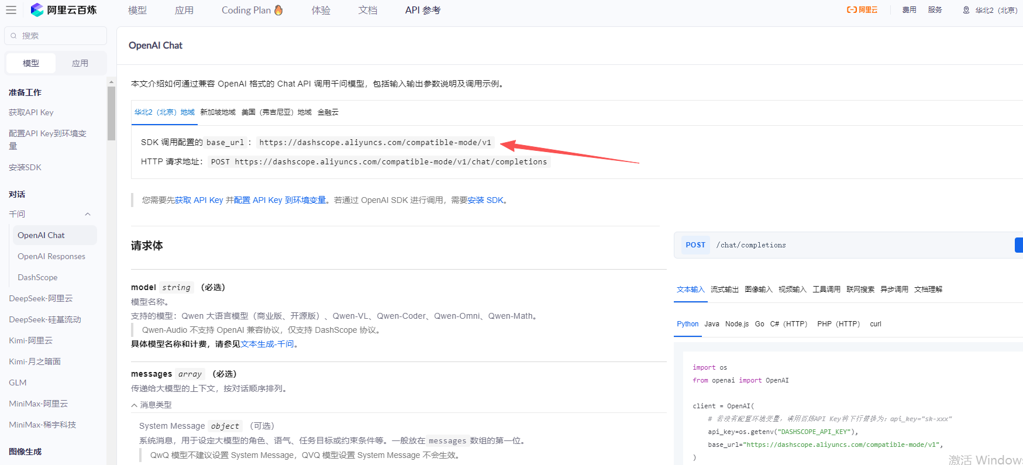Select the 视频输入 example tab
This screenshot has width=1023, height=465.
(x=793, y=290)
